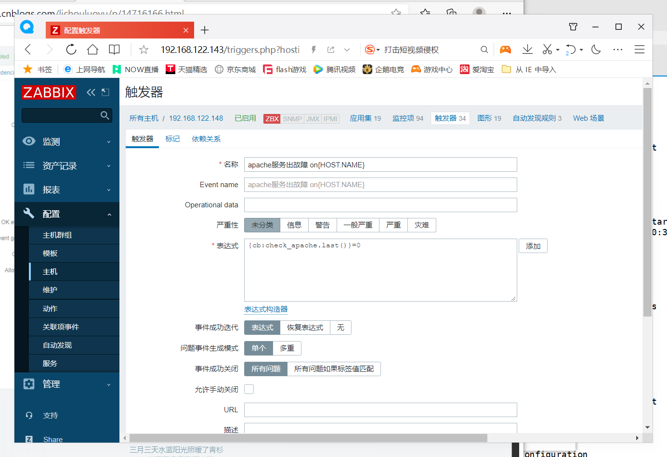Open the reading mode book icon
Screen dimensions: 667x457
114,50
